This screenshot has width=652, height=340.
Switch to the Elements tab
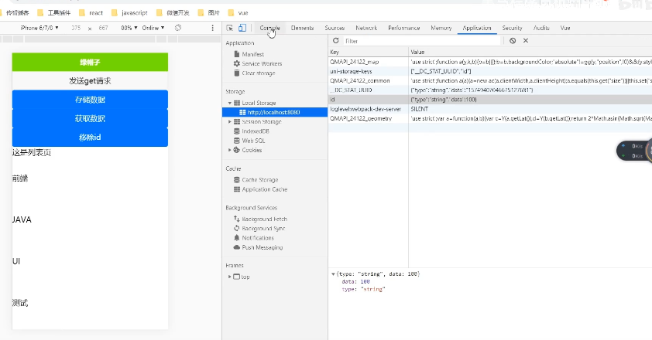[302, 28]
